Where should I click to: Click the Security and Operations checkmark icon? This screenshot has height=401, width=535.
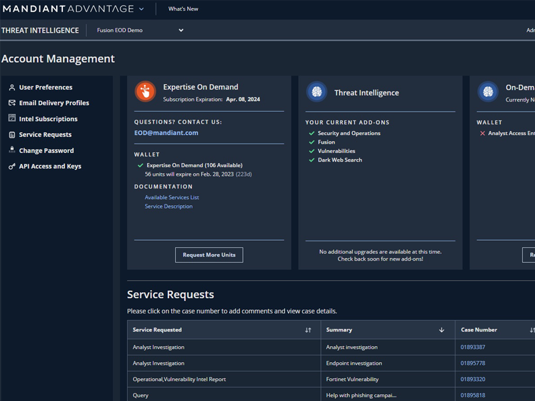[x=312, y=133]
